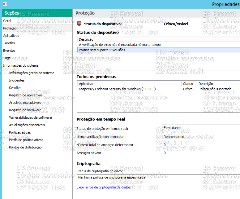Open Atualizações disponíveis
Image resolution: width=240 pixels, height=199 pixels.
27,125
